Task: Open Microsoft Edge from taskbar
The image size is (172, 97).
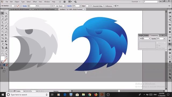Action: tap(65, 95)
